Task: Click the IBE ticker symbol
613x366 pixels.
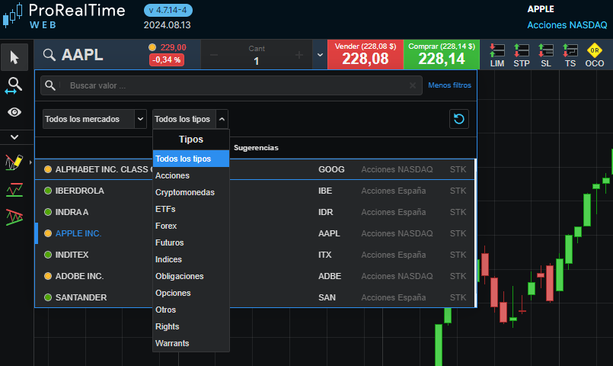Action: [325, 191]
